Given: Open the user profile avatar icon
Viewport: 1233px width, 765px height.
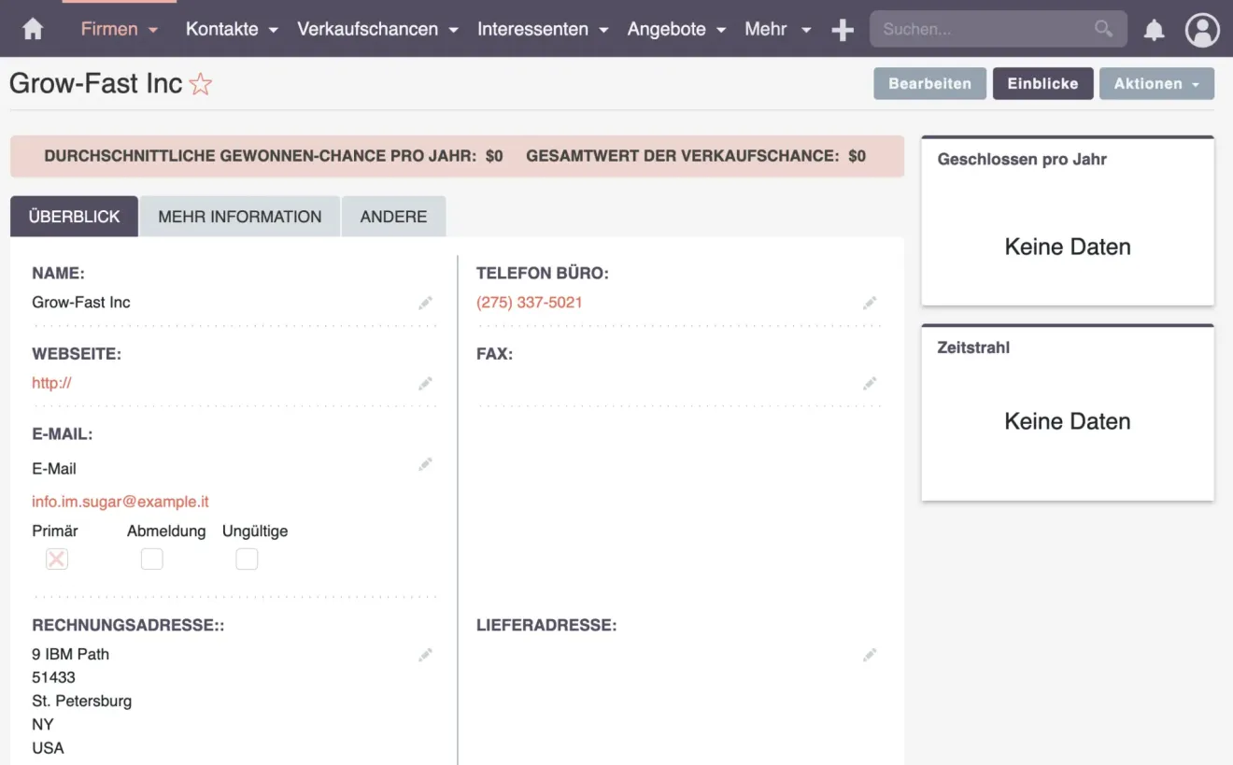Looking at the screenshot, I should click(x=1202, y=29).
